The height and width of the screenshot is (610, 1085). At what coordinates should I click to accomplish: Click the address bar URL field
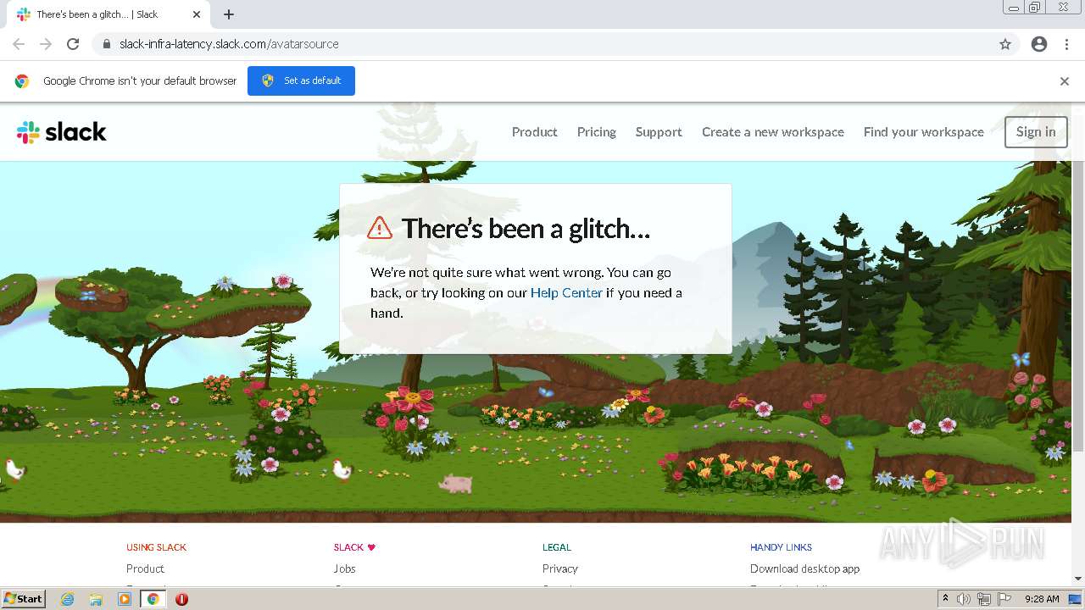click(x=542, y=44)
